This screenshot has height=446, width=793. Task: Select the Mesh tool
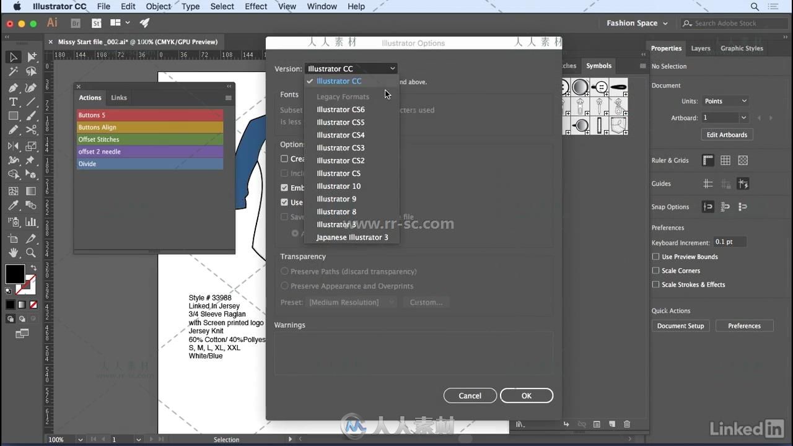pyautogui.click(x=13, y=191)
